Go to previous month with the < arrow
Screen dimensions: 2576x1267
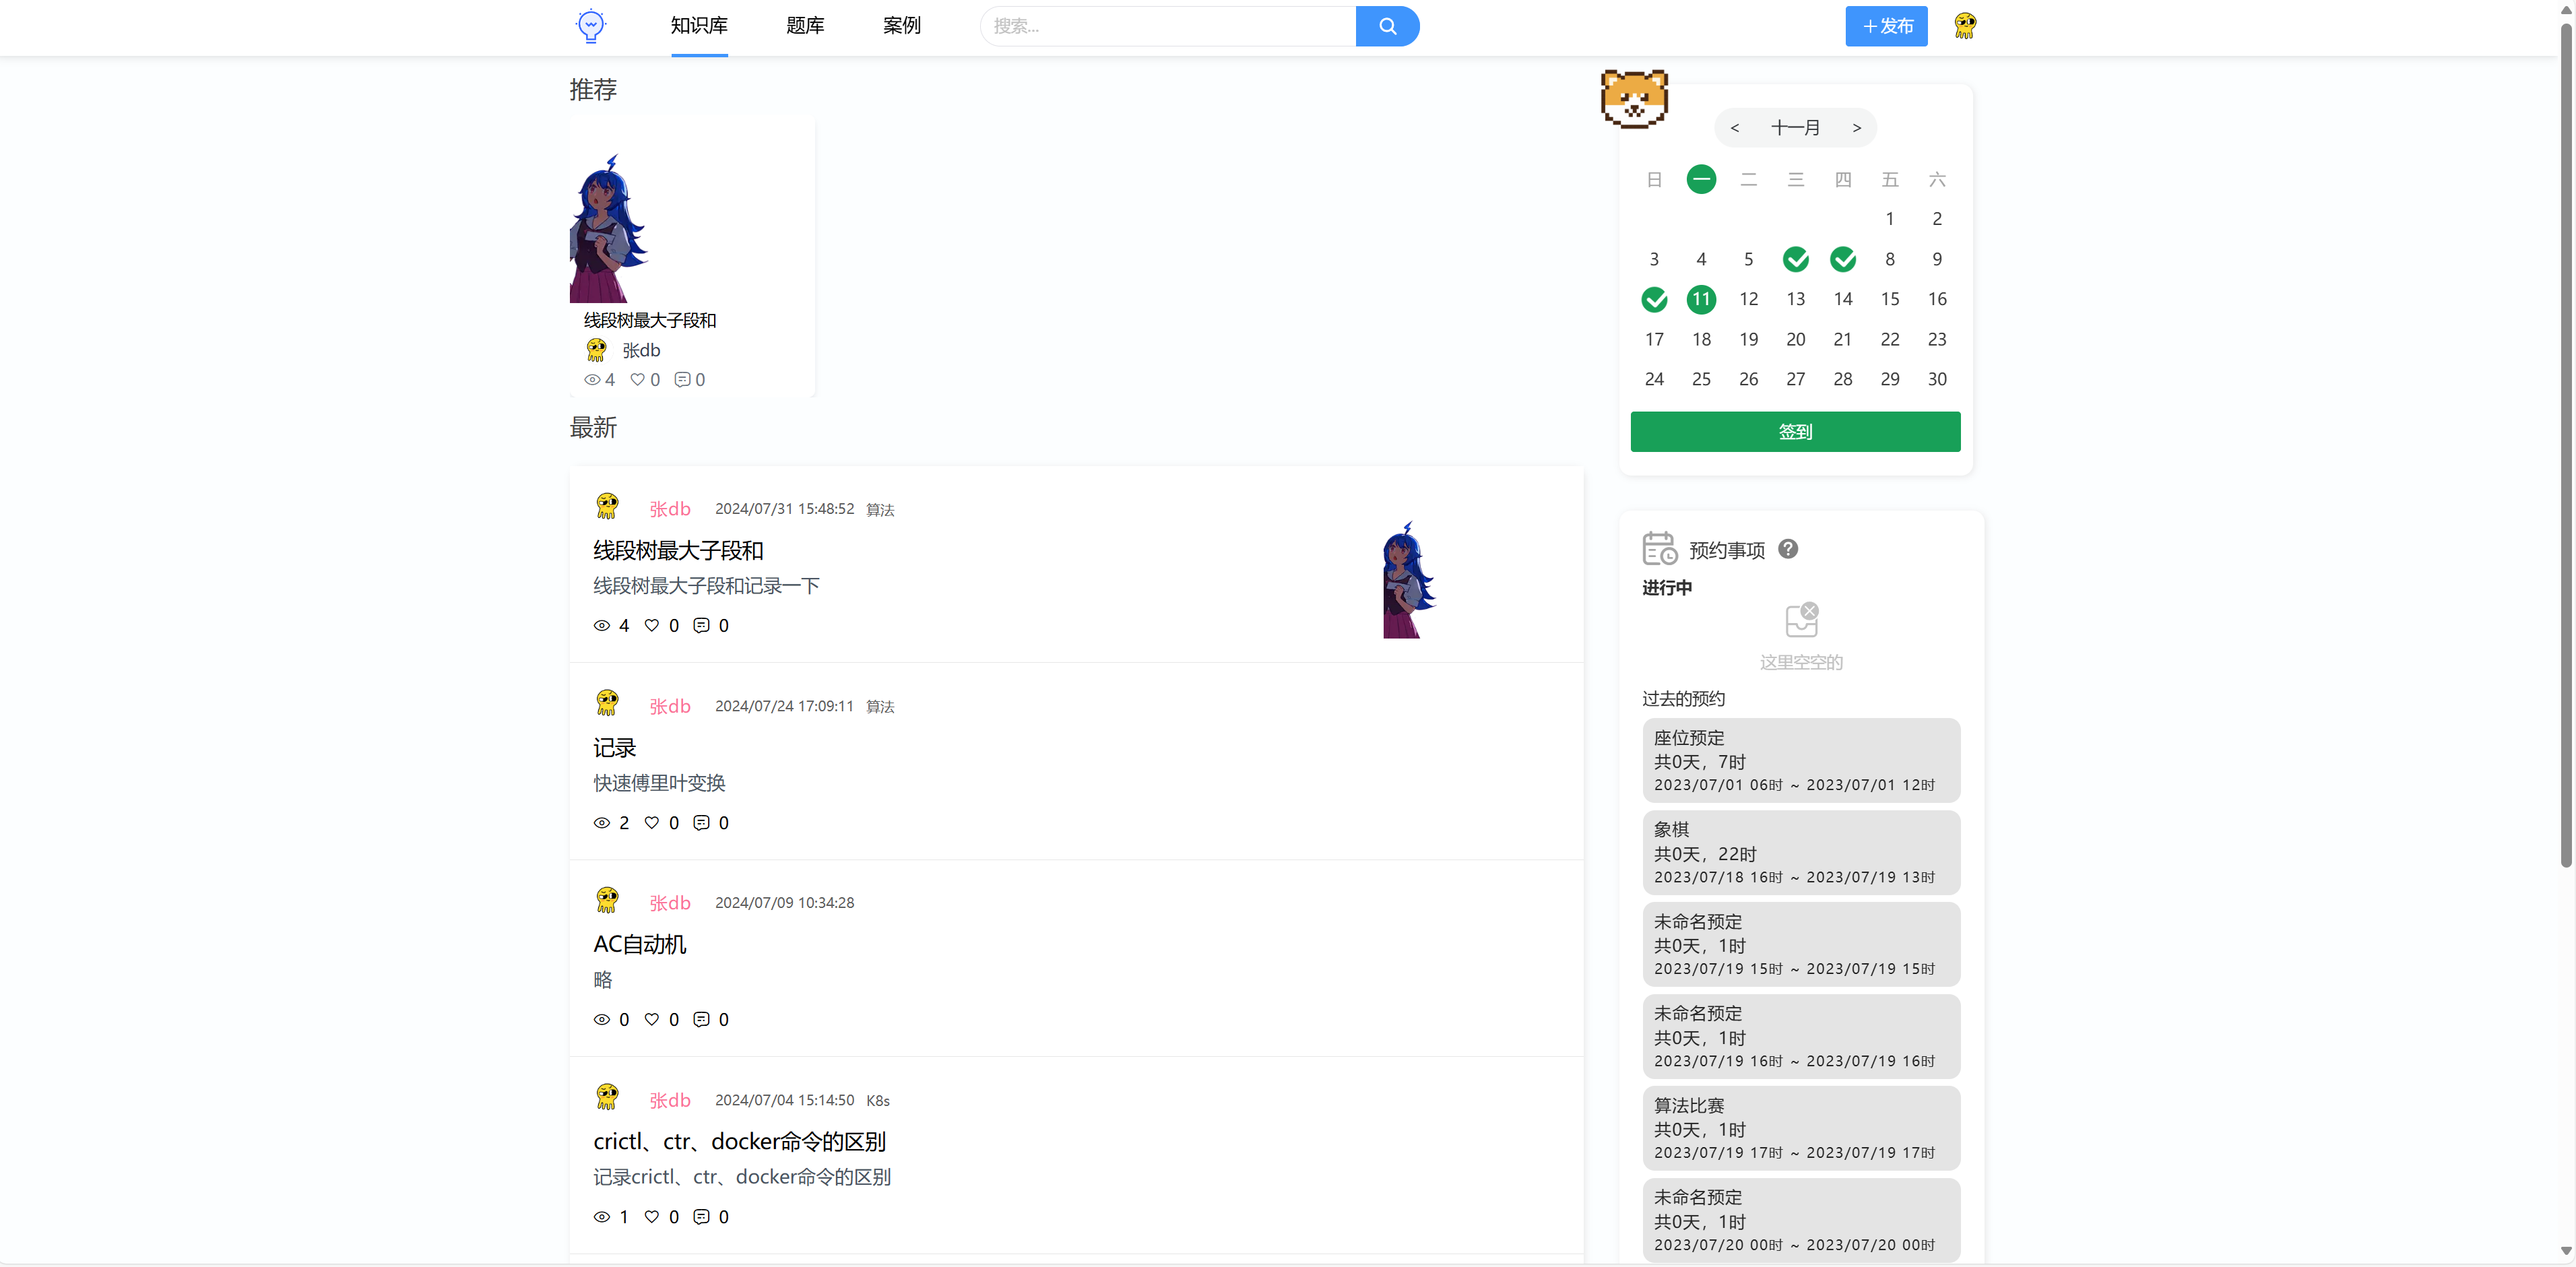1735,128
